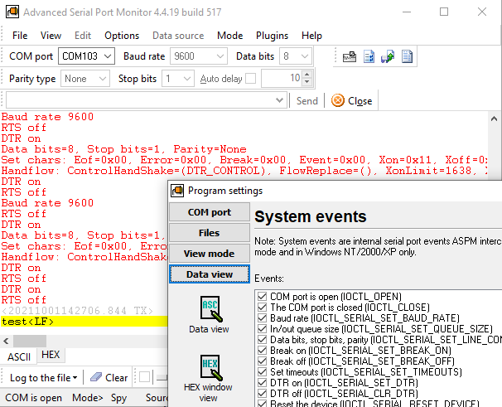Open the File menu

click(x=20, y=36)
